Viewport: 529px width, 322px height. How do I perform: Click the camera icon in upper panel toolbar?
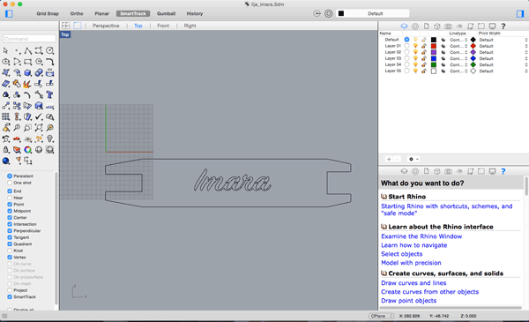point(448,26)
